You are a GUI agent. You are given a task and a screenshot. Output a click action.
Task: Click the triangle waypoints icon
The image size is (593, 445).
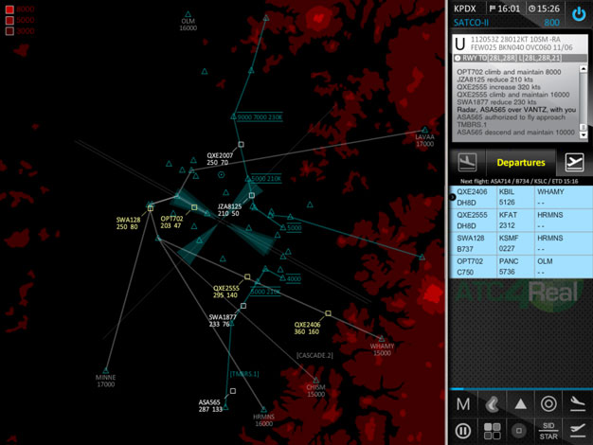click(520, 404)
